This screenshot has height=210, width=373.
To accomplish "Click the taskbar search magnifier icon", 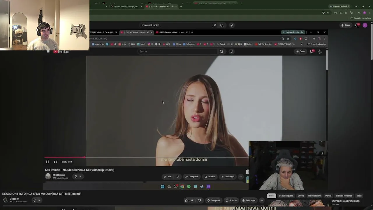I will (x=169, y=187).
